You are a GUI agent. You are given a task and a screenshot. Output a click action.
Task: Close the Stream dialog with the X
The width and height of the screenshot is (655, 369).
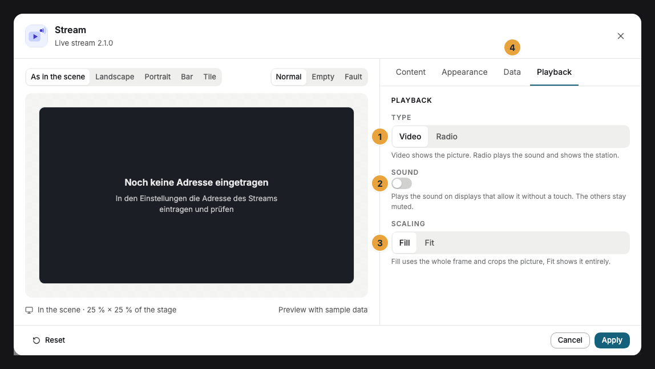tap(620, 36)
